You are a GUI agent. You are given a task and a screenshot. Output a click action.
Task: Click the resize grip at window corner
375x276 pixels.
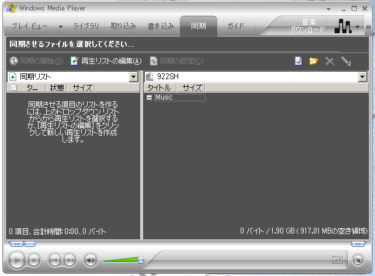click(368, 268)
